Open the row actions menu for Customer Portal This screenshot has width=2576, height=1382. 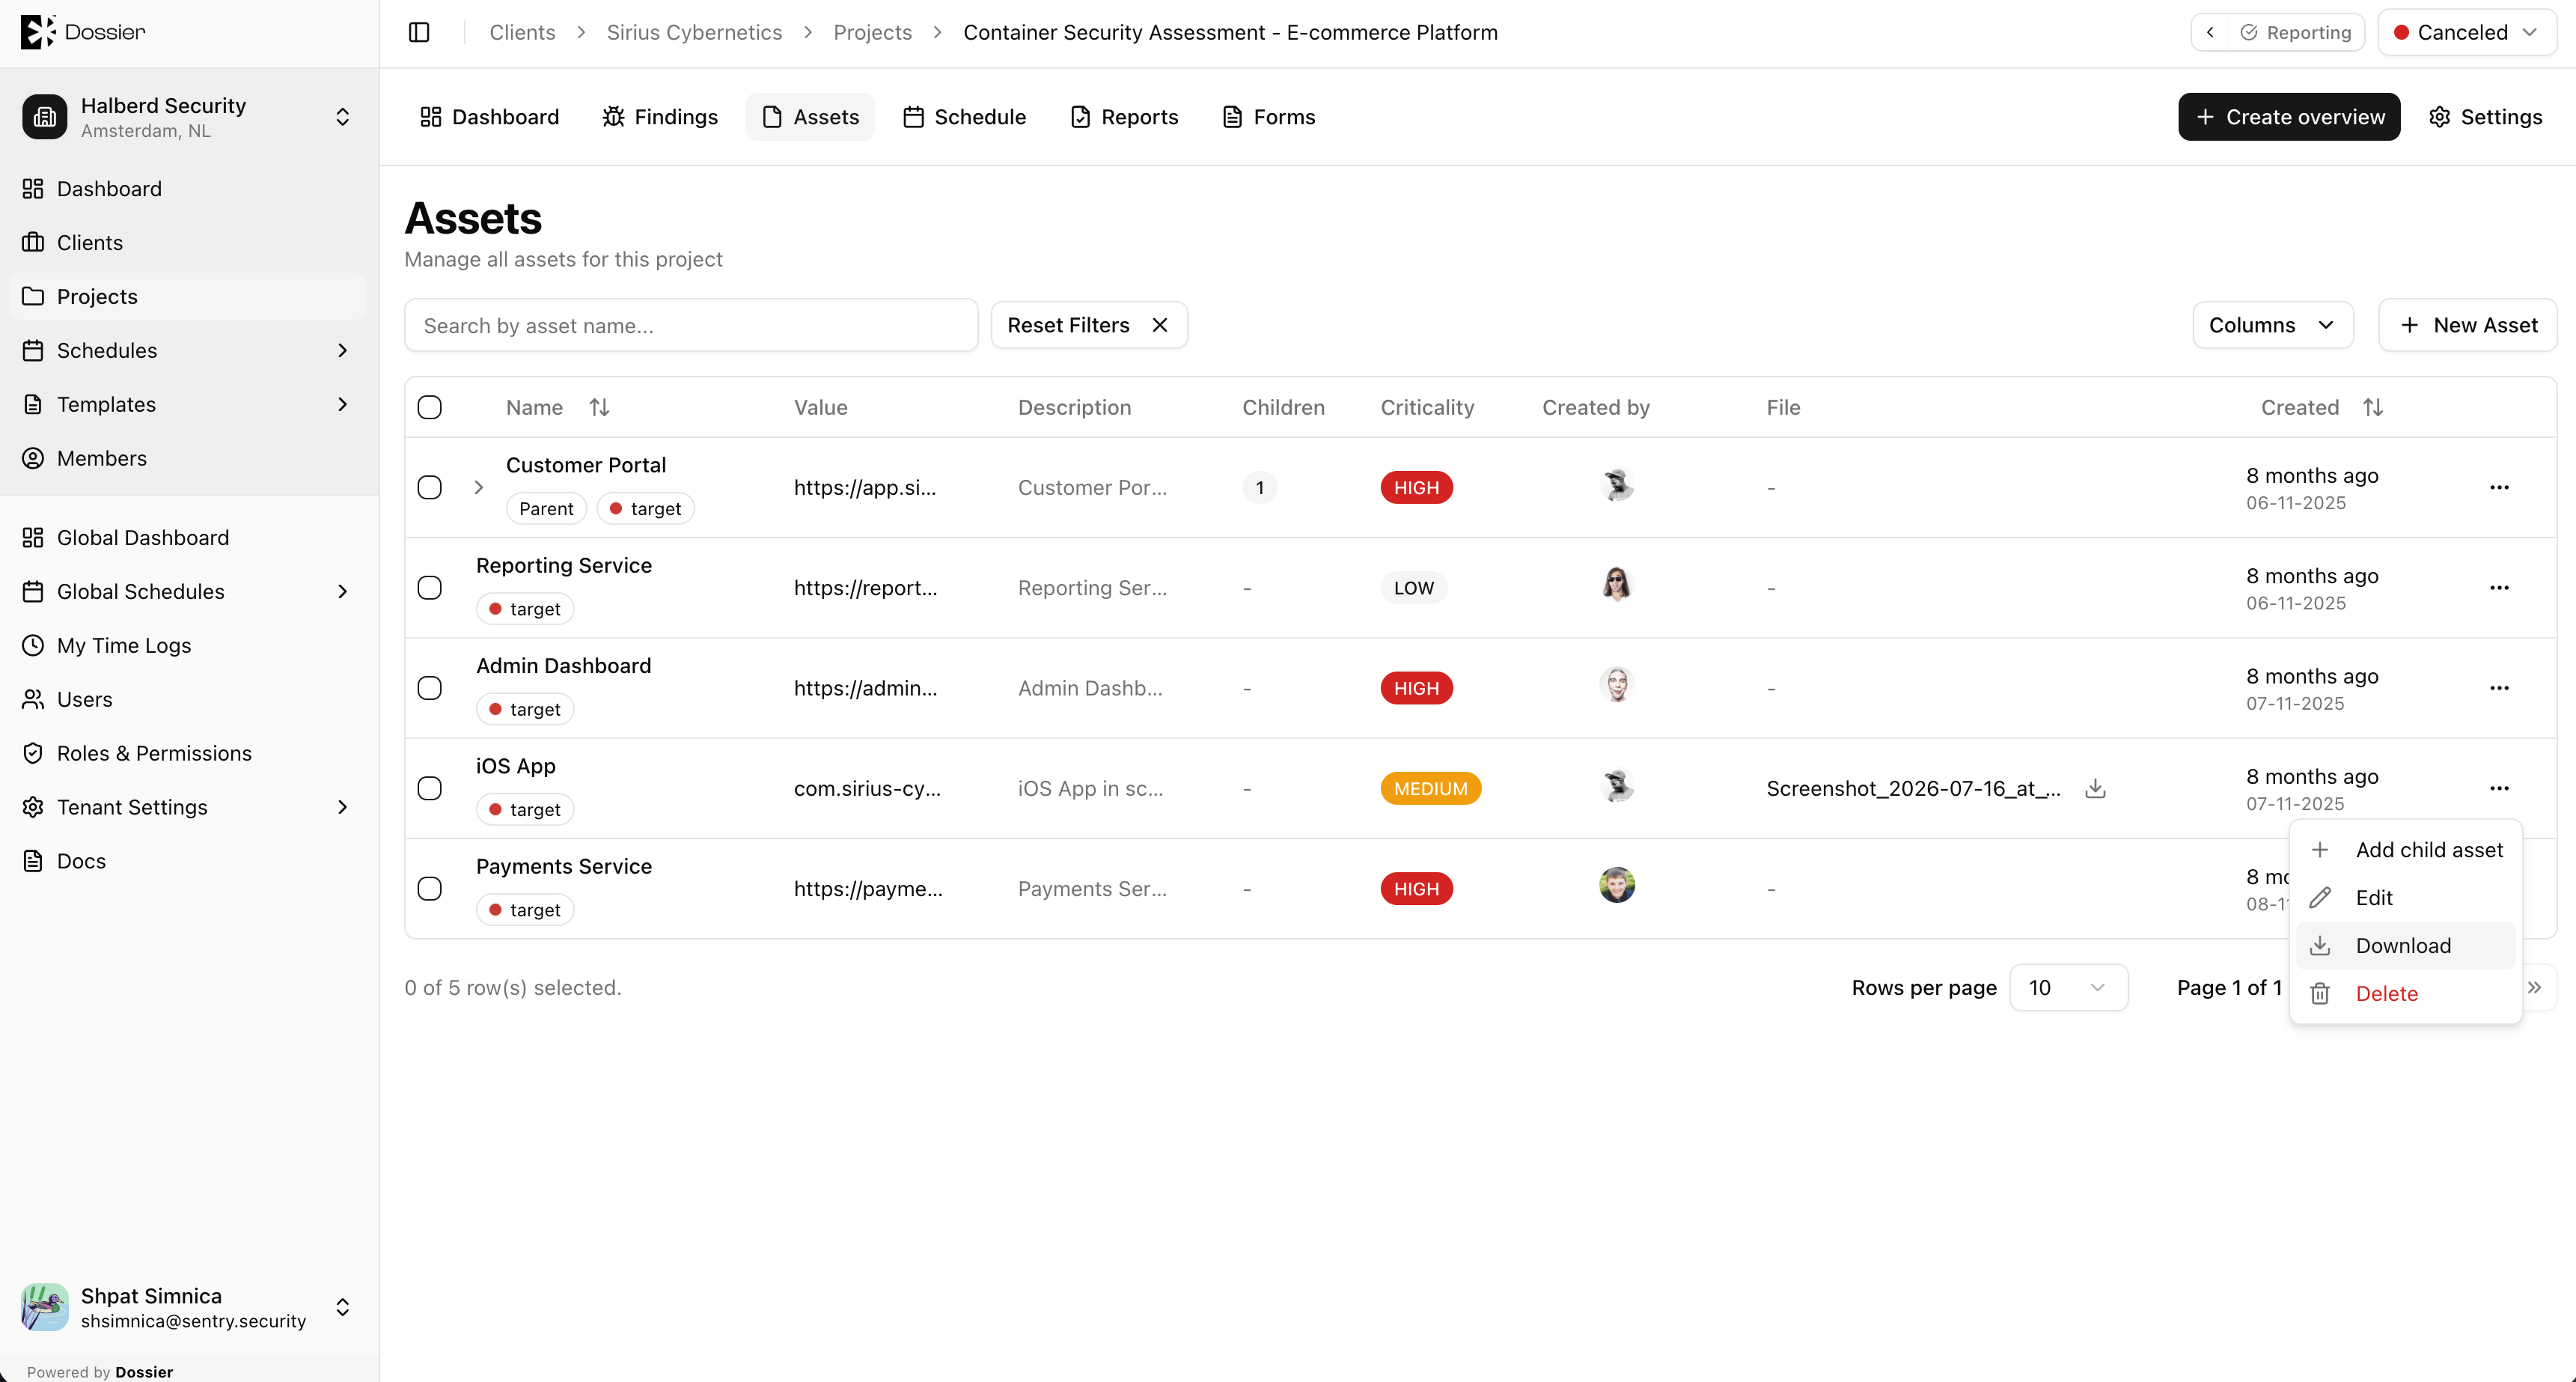(x=2499, y=487)
